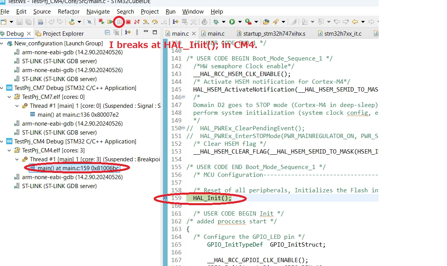This screenshot has width=447, height=266.
Task: Click the green Run launch icon
Action: [x=232, y=22]
